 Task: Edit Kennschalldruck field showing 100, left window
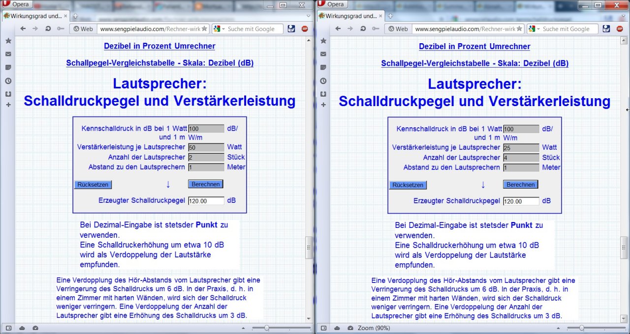tap(206, 129)
